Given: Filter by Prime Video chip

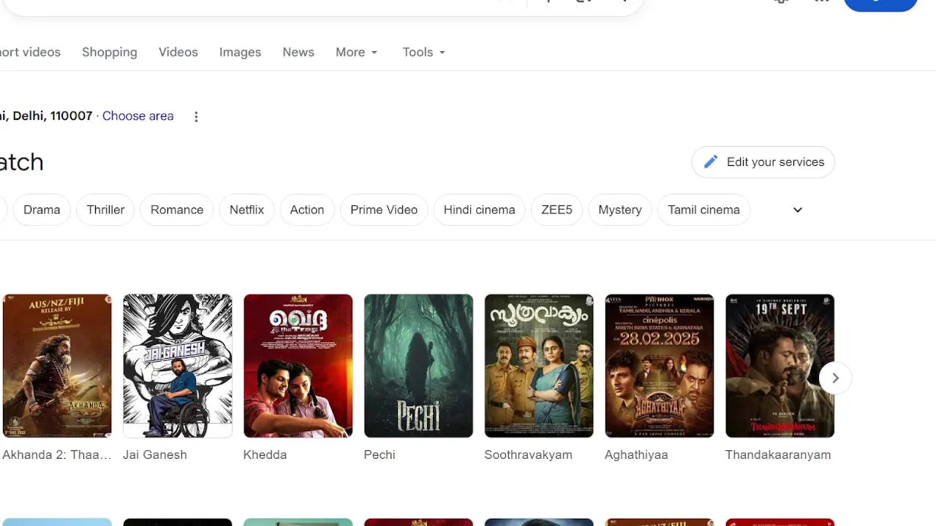Looking at the screenshot, I should pos(384,210).
